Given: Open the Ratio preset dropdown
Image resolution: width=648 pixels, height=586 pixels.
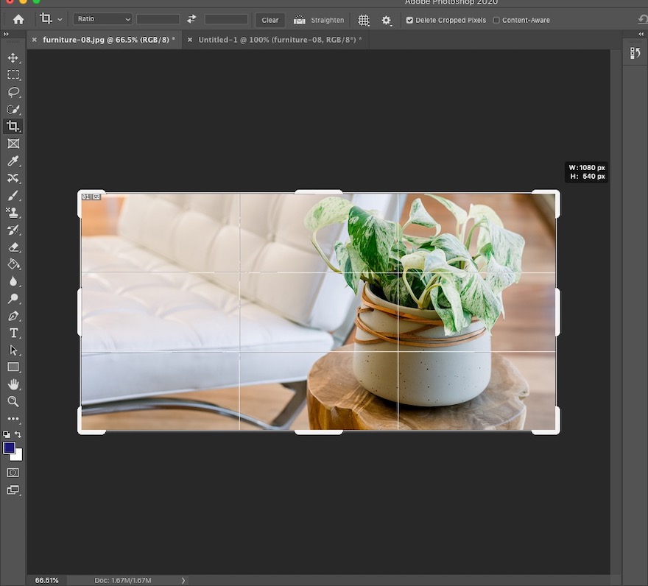Looking at the screenshot, I should coord(102,20).
